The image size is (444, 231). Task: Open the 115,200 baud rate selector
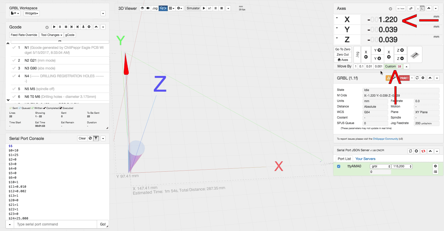click(x=402, y=166)
